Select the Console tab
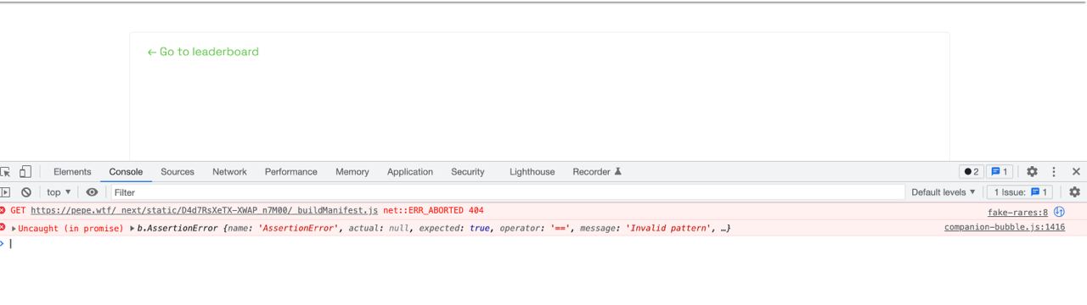The height and width of the screenshot is (305, 1087). point(126,171)
